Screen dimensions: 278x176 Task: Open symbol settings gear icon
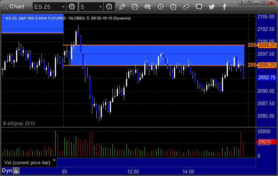[72, 7]
